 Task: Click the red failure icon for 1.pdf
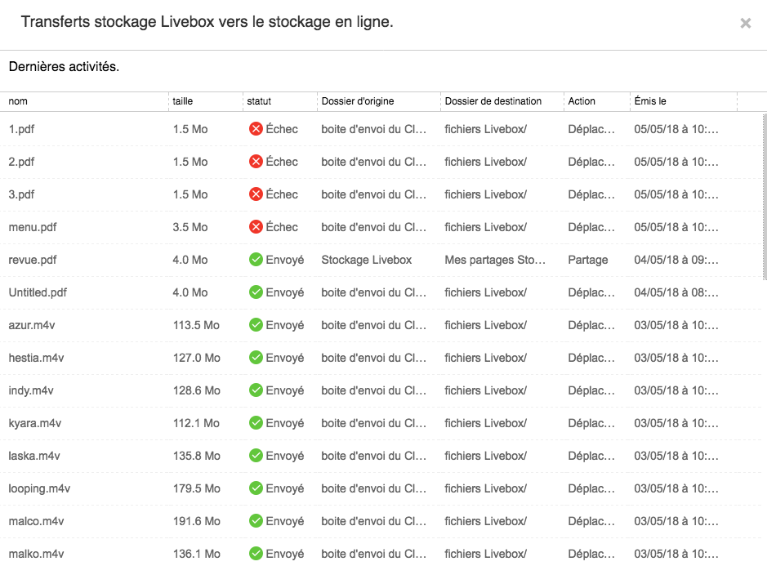256,129
